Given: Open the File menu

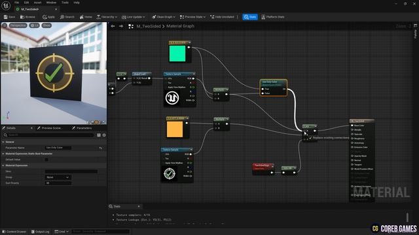Looking at the screenshot, I should (x=16, y=3).
